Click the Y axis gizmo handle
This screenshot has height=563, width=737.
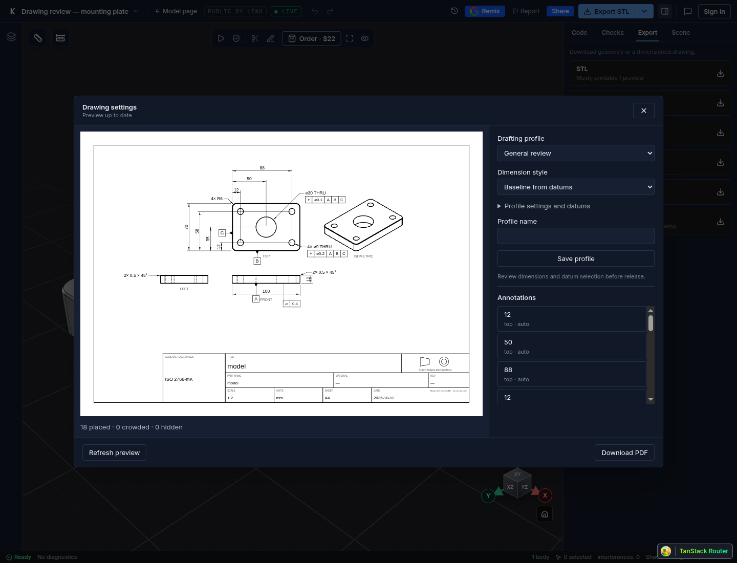(488, 495)
